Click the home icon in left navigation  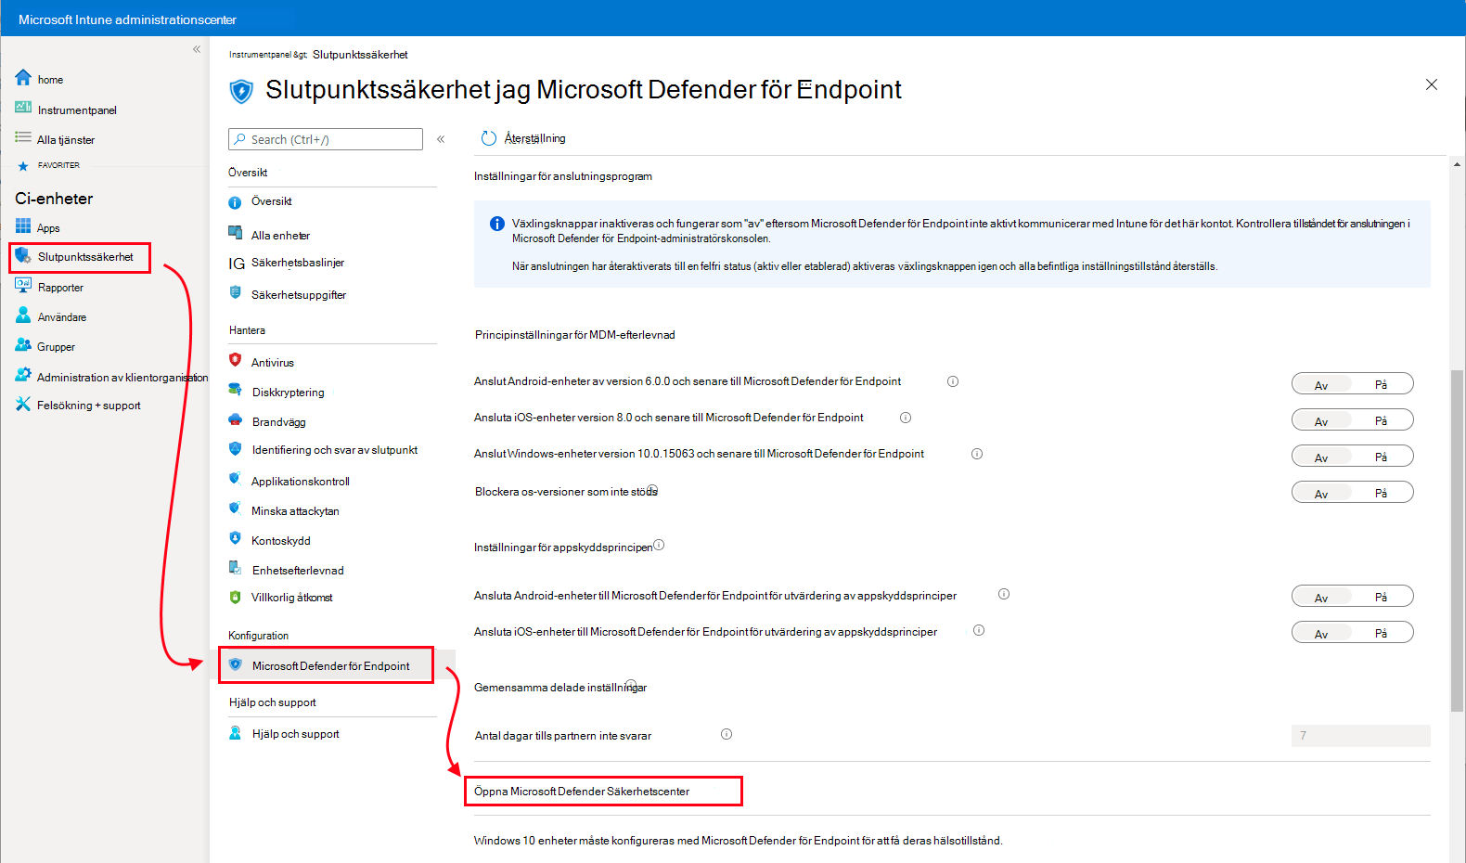click(23, 78)
